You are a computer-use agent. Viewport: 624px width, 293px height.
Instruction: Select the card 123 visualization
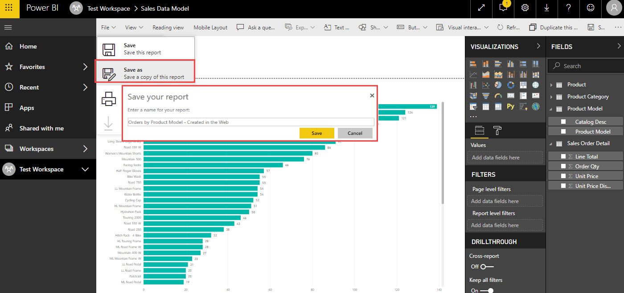[x=511, y=96]
